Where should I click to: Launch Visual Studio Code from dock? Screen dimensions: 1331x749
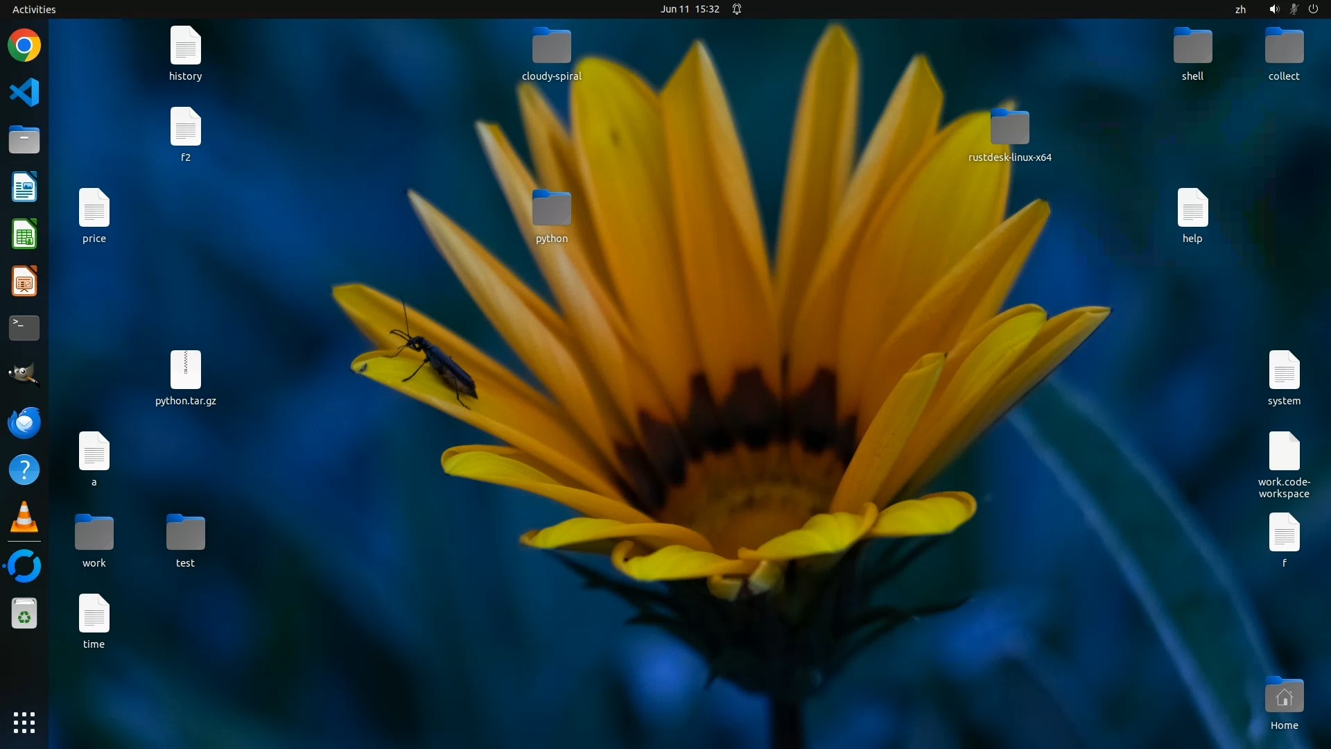[24, 92]
